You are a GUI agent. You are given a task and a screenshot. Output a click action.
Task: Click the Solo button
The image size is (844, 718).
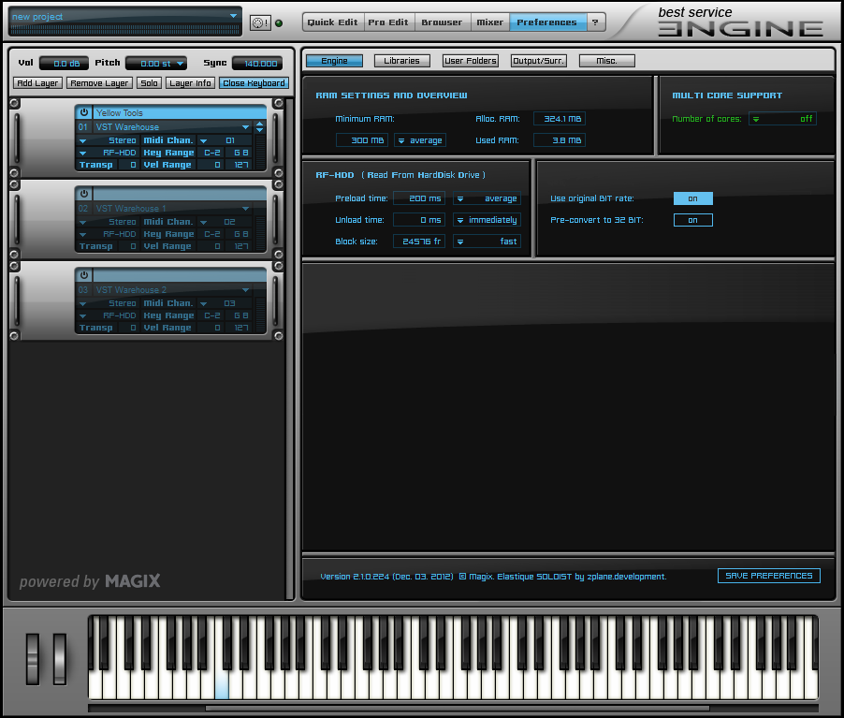tap(149, 83)
